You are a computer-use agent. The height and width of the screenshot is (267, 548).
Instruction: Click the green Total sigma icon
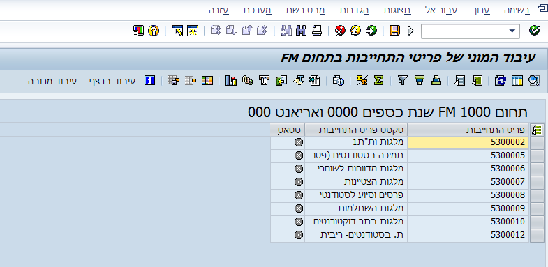coord(378,81)
